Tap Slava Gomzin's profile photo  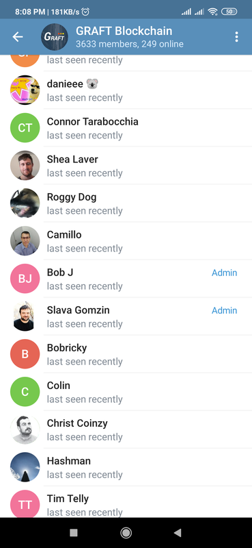(25, 316)
